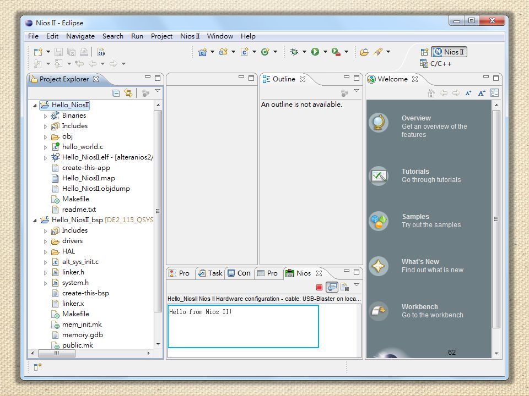
Task: Click the Samples shapes icon
Action: point(379,221)
